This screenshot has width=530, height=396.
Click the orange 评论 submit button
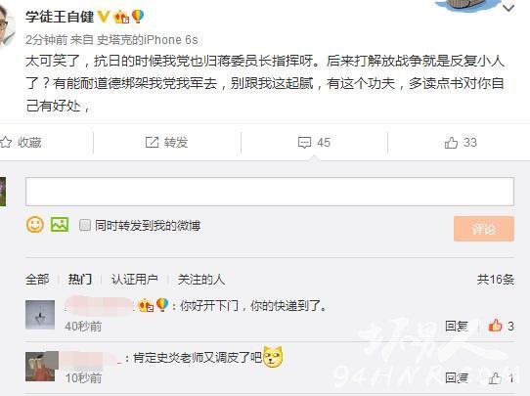pos(484,229)
